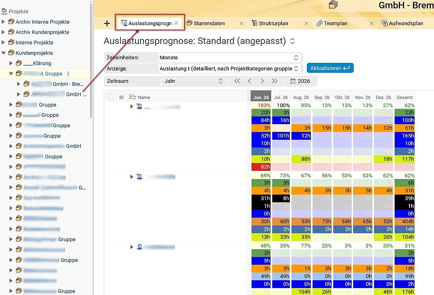Click the Teamplan tab icon
The width and height of the screenshot is (434, 295).
[319, 23]
